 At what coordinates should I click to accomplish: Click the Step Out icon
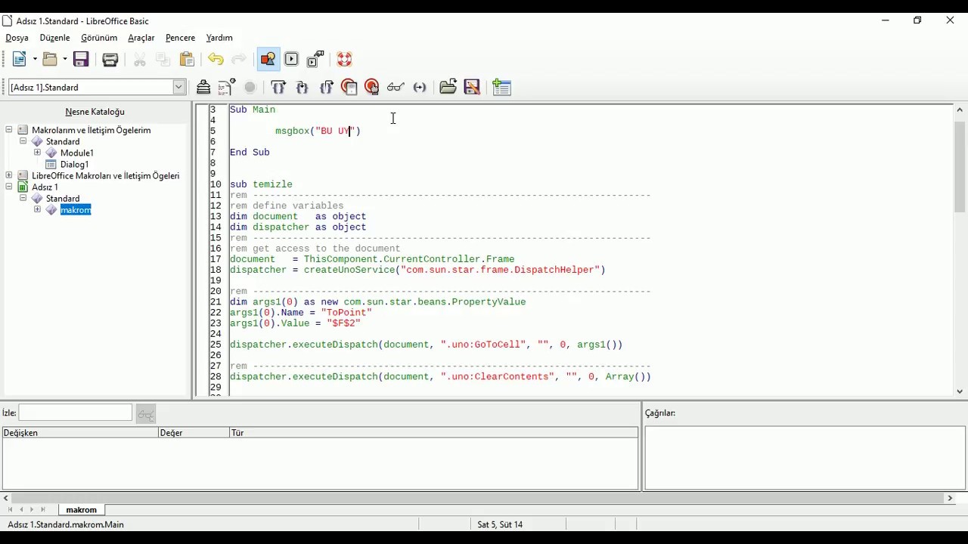(326, 87)
